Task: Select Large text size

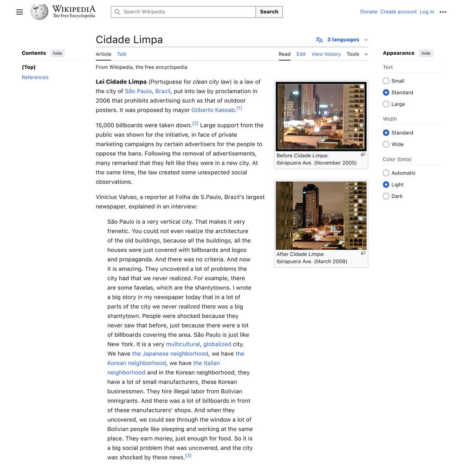Action: (x=386, y=104)
